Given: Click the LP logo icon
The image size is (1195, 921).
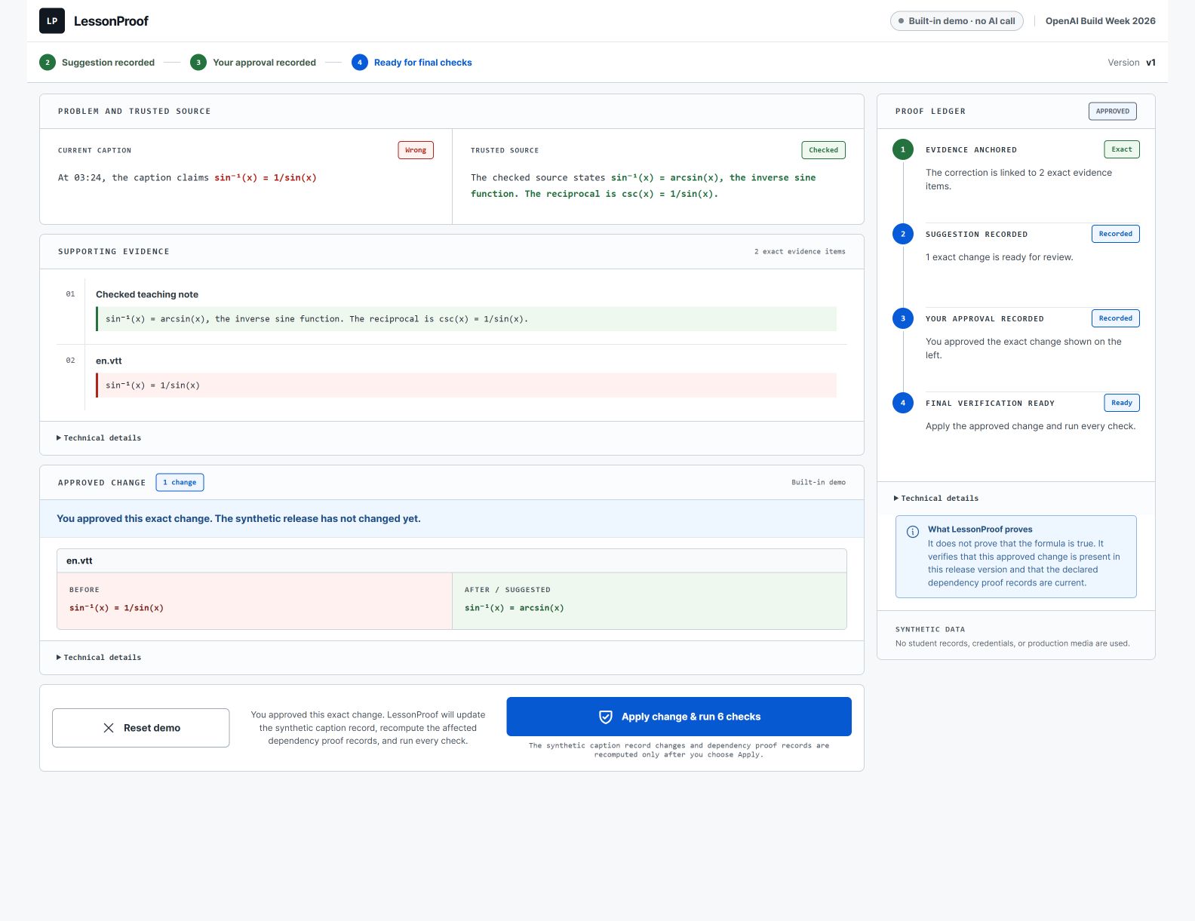Looking at the screenshot, I should (x=52, y=21).
